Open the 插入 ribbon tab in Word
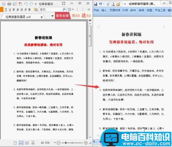This screenshot has height=147, width=172. [104, 10]
